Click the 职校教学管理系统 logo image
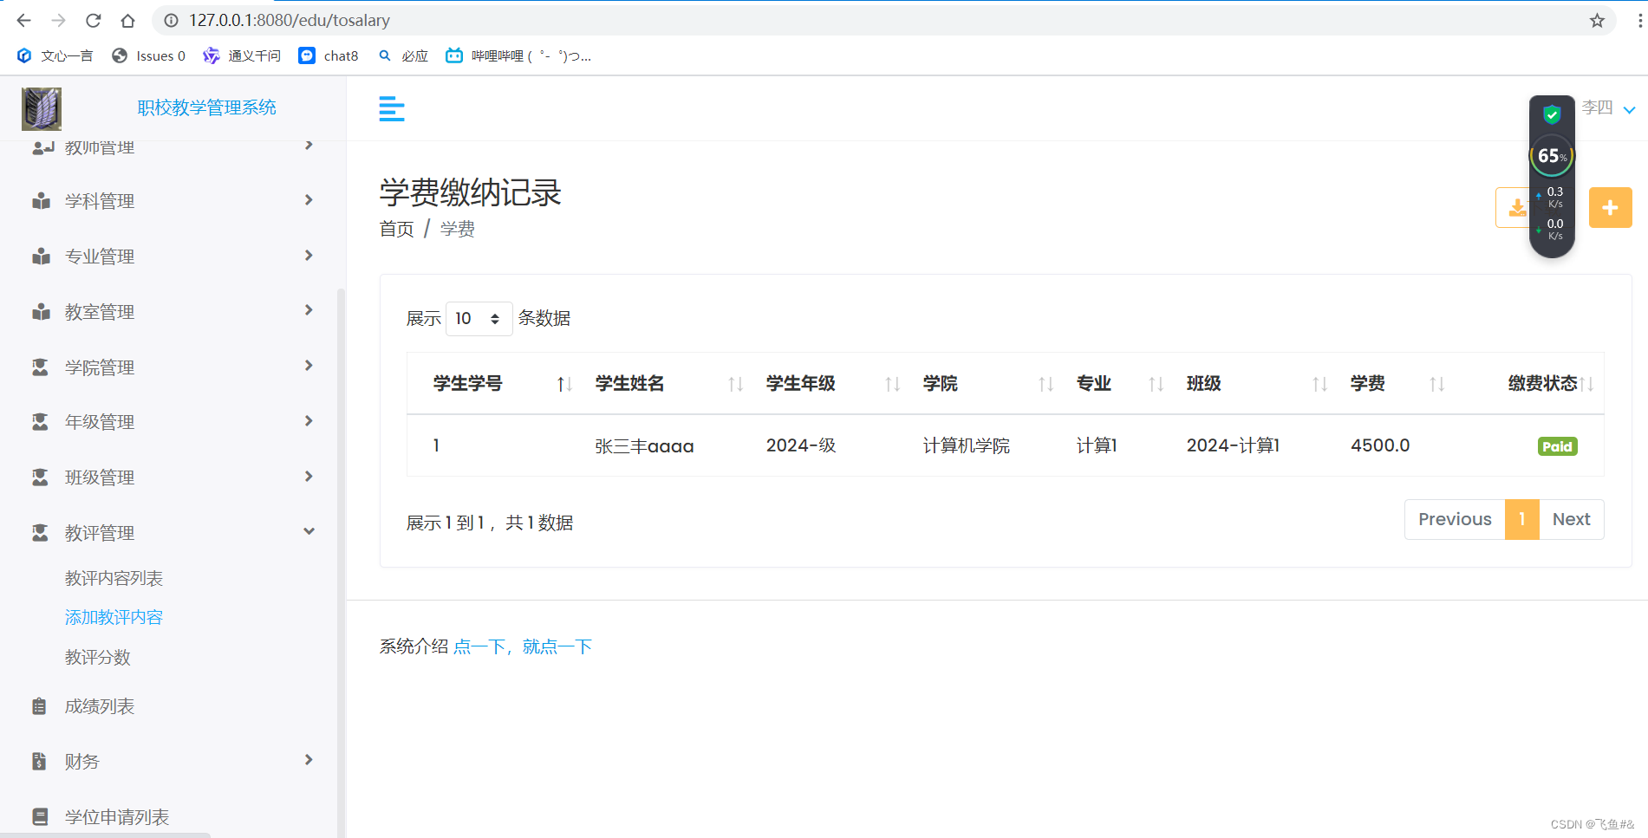1648x838 pixels. [x=41, y=108]
